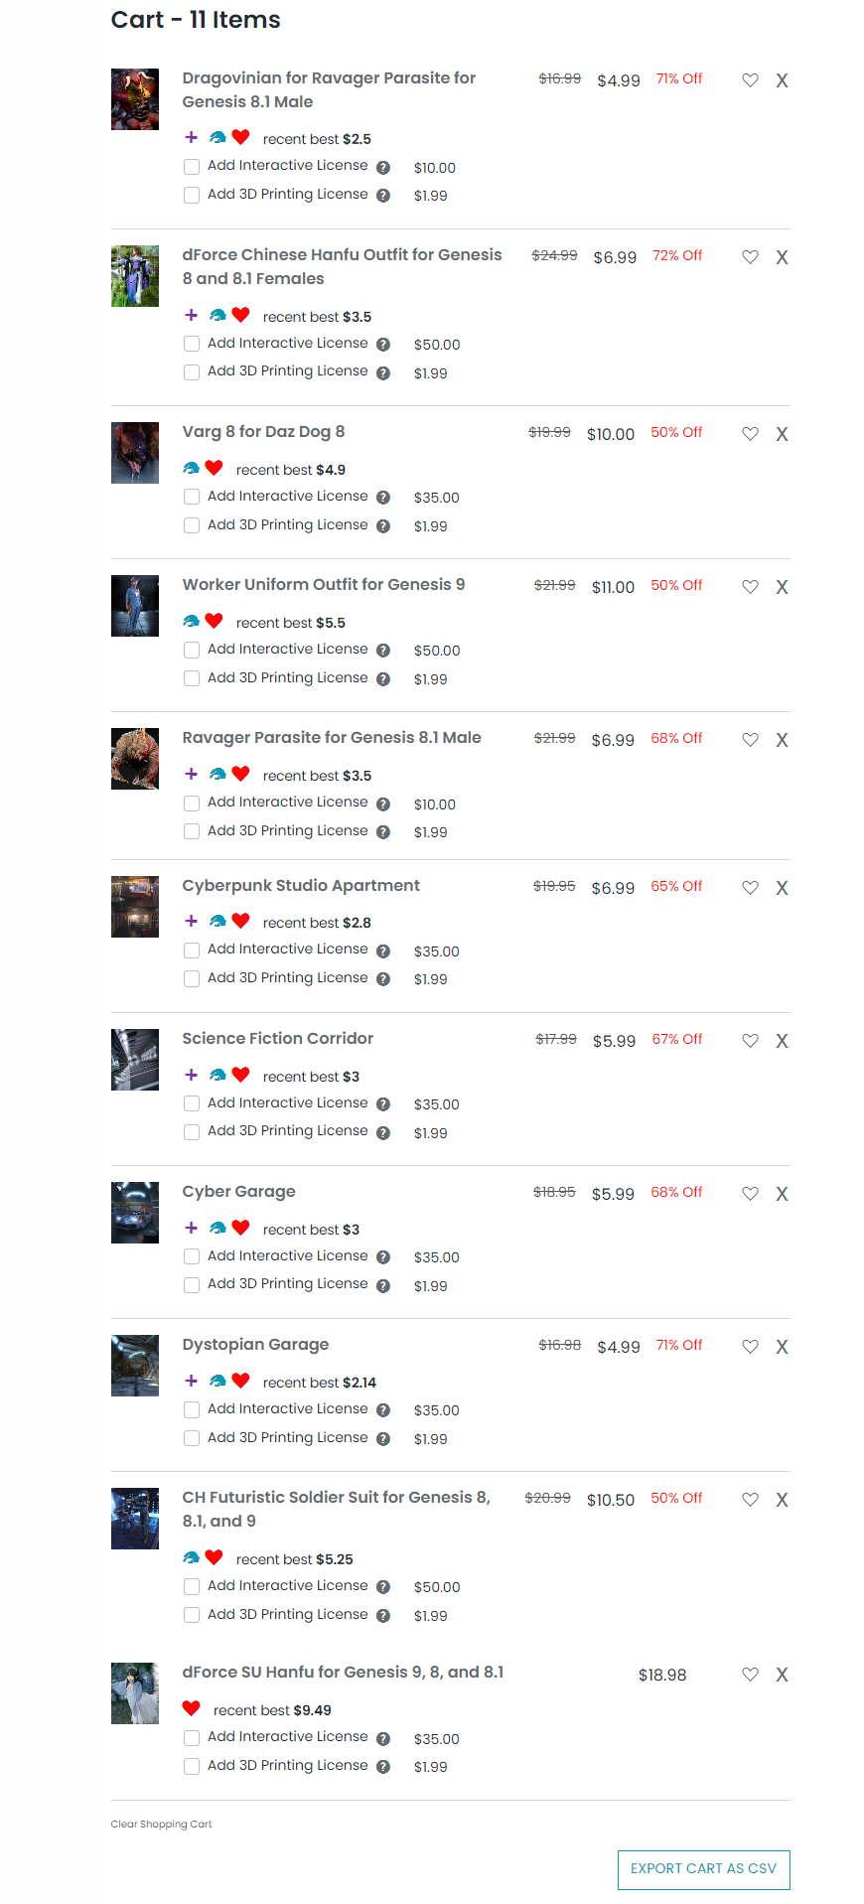The height and width of the screenshot is (1904, 864).
Task: Click teal dolphin icon under Cyber Garage
Action: 217,1228
